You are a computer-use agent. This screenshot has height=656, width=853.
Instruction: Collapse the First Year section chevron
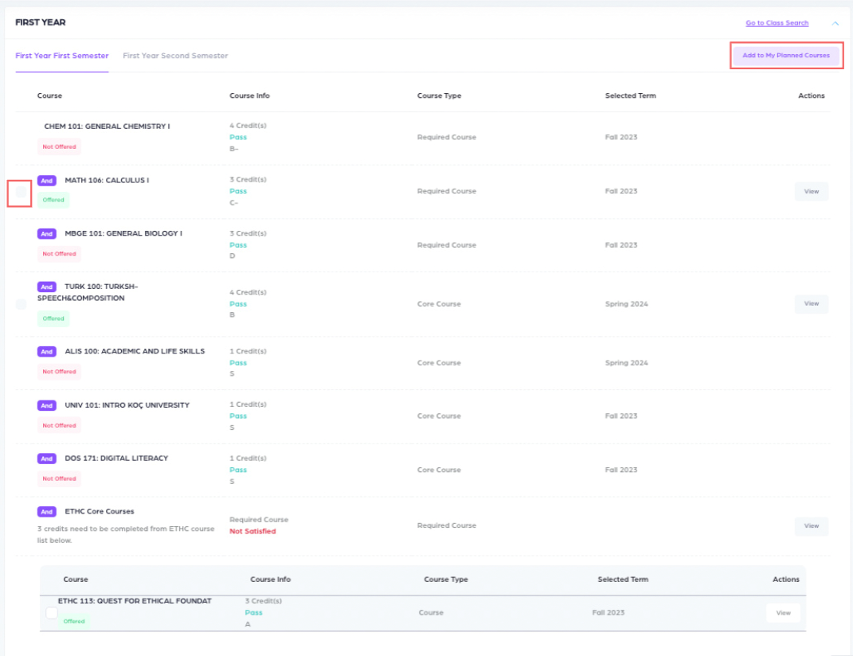tap(835, 24)
